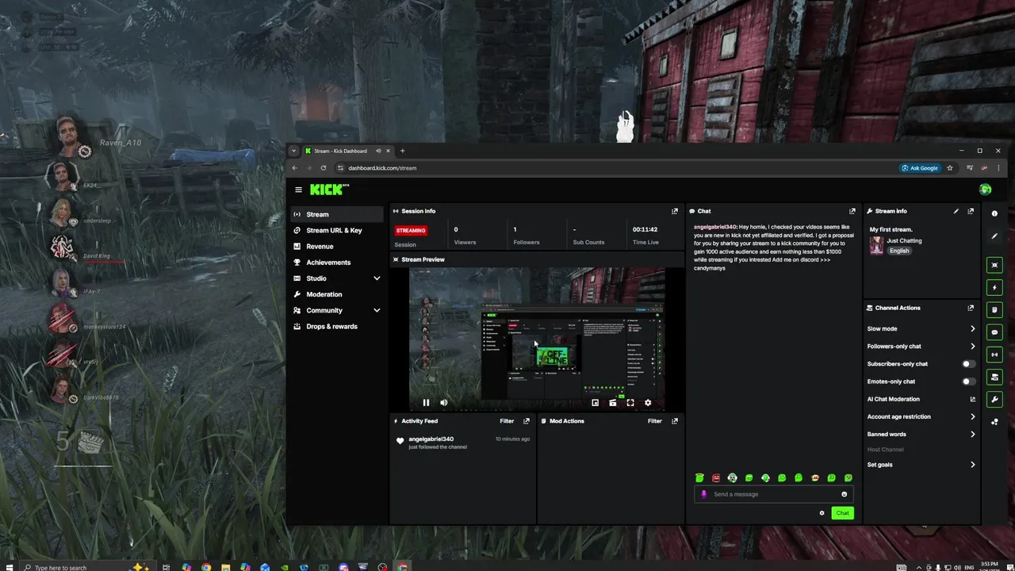The image size is (1015, 571).
Task: Click the Kick logo
Action: pos(329,190)
